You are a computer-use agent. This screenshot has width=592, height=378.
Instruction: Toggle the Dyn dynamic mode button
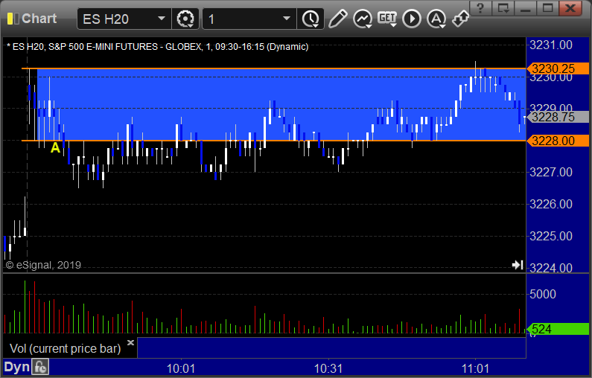[x=16, y=367]
